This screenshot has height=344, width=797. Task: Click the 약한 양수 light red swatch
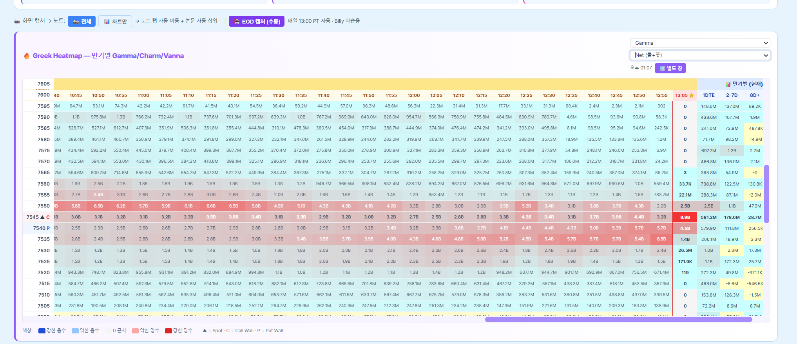tap(136, 331)
